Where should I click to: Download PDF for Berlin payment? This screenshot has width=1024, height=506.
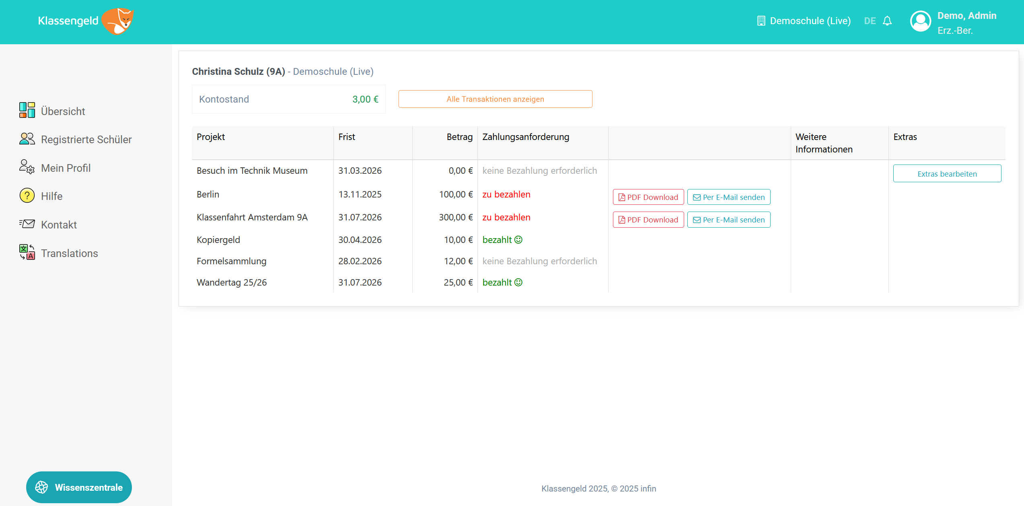(648, 197)
